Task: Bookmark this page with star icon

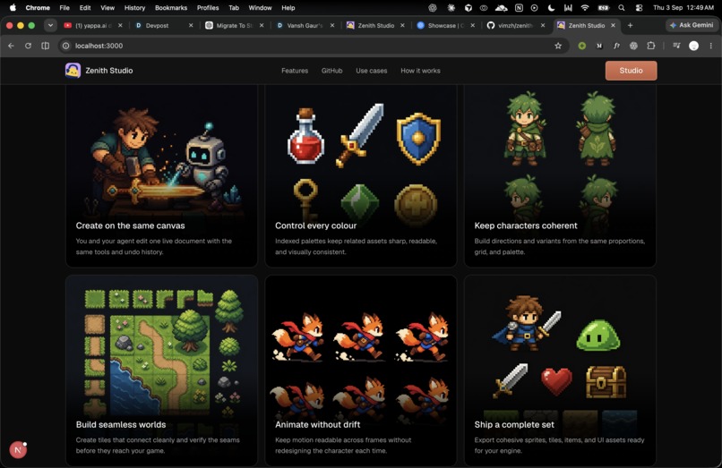Action: click(558, 46)
